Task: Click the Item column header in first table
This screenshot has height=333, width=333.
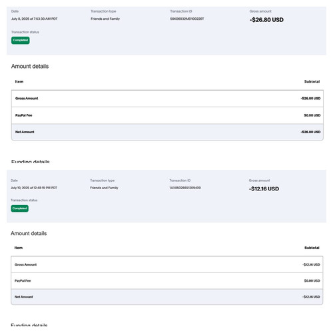Action: [19, 82]
